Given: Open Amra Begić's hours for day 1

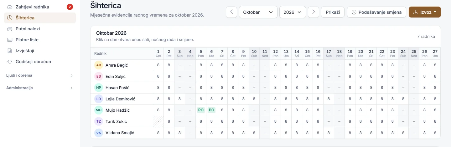Looking at the screenshot, I should (158, 65).
